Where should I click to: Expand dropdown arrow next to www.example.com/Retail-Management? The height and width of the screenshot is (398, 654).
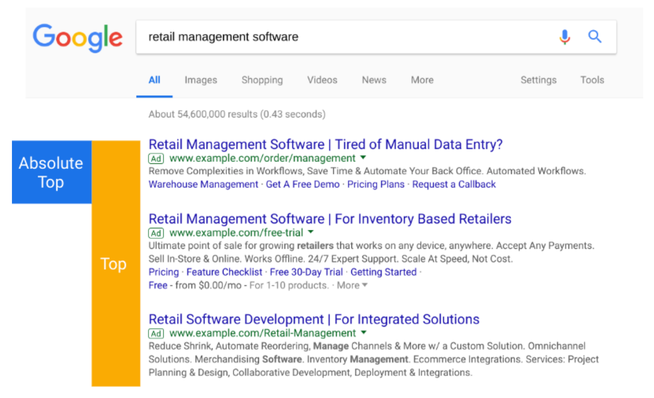(x=364, y=332)
